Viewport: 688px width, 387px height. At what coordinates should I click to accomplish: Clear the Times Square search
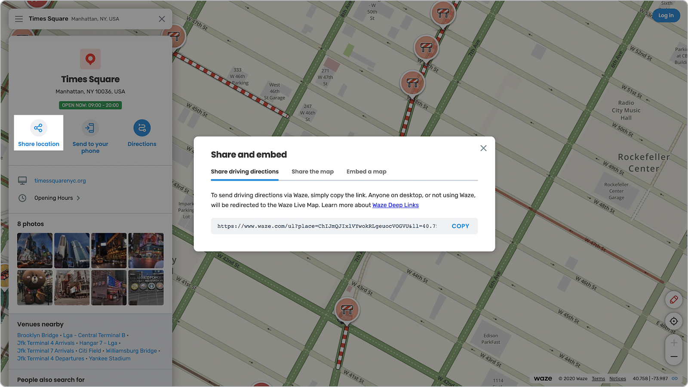[162, 19]
